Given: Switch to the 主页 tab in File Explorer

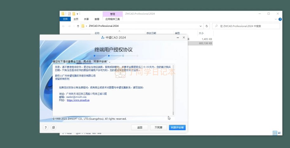Looking at the screenshot, I should [x=76, y=19].
